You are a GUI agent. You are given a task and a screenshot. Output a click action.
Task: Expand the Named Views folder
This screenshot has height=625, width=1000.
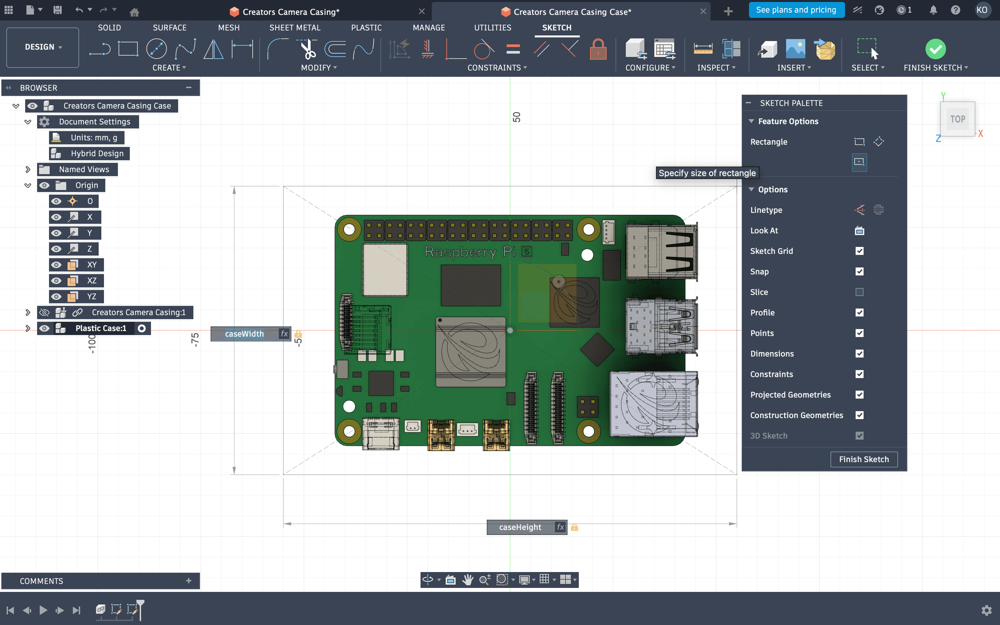28,169
